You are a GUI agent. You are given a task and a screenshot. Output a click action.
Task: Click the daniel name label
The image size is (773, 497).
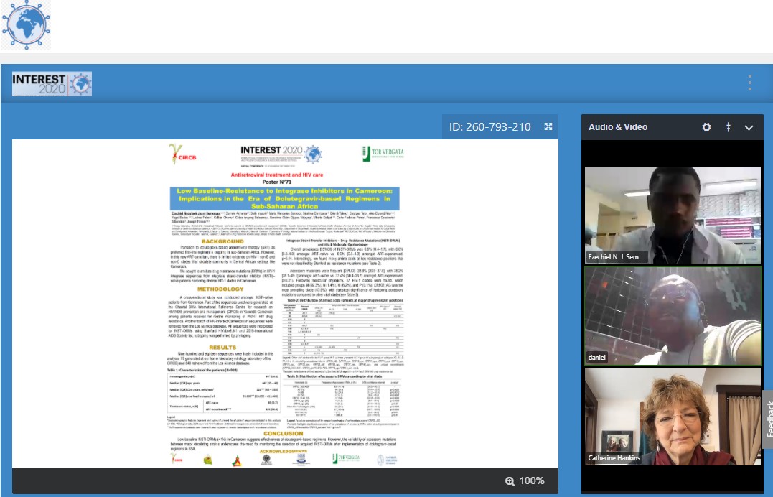point(596,358)
